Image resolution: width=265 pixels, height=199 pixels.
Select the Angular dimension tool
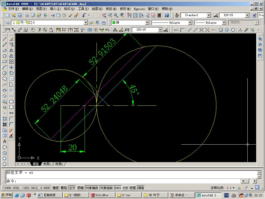[51, 30]
